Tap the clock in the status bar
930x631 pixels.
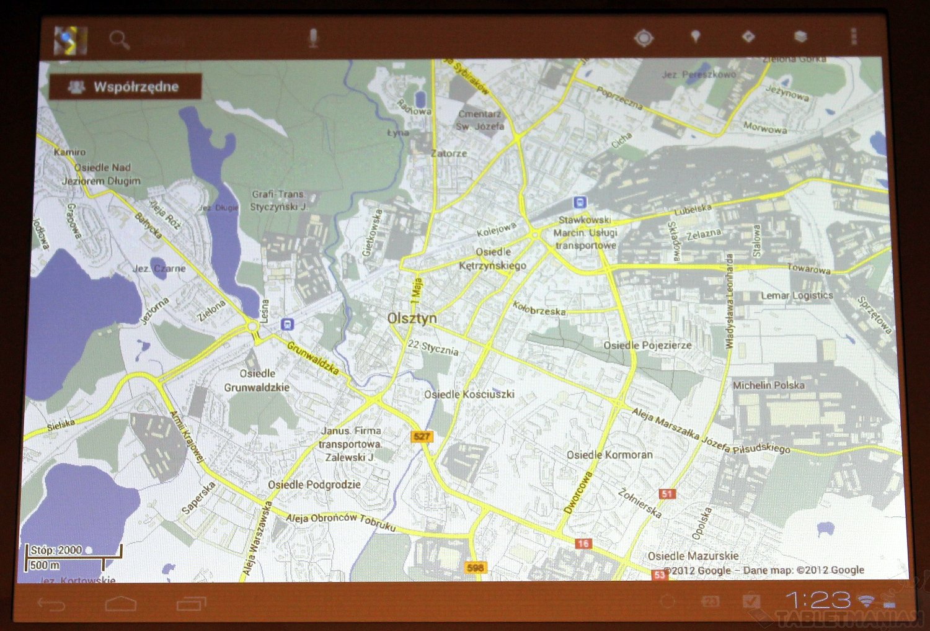tap(818, 600)
